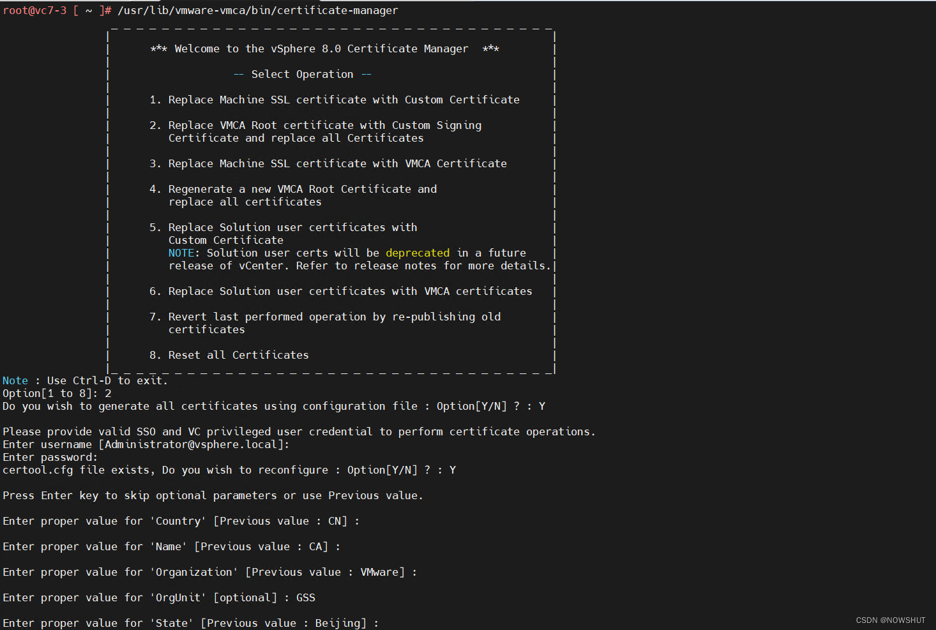Click option 8 Reset all Certificates
936x630 pixels.
coord(229,355)
